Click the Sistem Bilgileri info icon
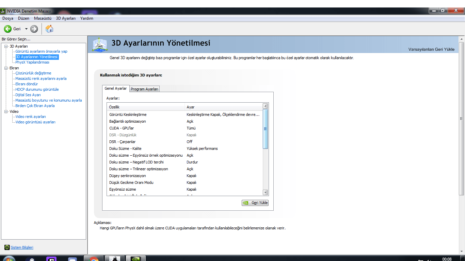The image size is (465, 261). tap(7, 247)
